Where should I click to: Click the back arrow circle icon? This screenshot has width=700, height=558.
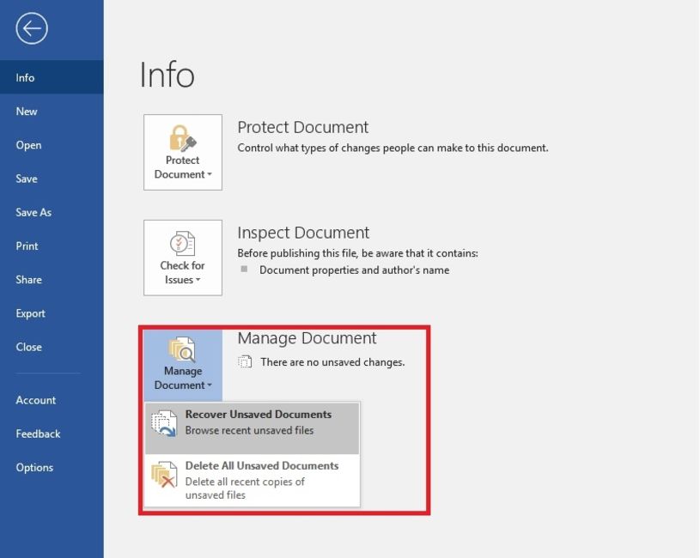pos(32,28)
